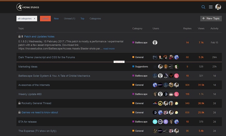Open the Weekly Update #80 topic

point(30,94)
